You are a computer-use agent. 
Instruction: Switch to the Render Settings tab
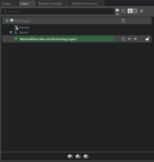click(x=50, y=4)
